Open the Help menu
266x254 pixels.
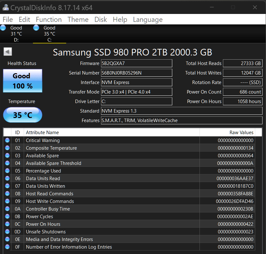(120, 20)
